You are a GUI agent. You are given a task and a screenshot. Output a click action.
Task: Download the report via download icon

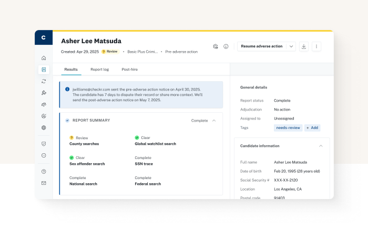(x=304, y=46)
